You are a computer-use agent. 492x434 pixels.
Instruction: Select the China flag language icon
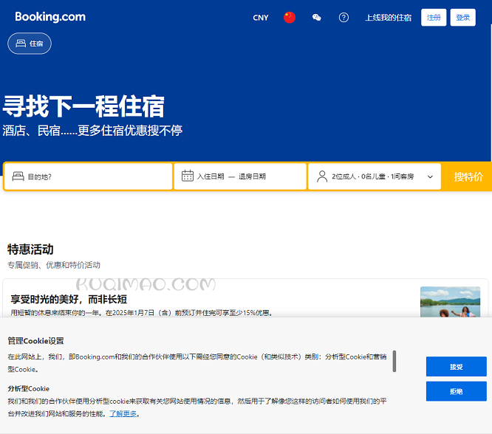(x=290, y=17)
